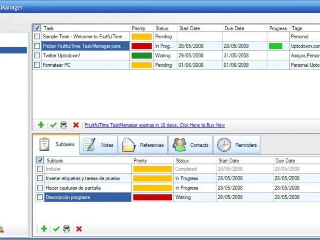
Task: Switch to the Subtasks tab
Action: click(56, 144)
